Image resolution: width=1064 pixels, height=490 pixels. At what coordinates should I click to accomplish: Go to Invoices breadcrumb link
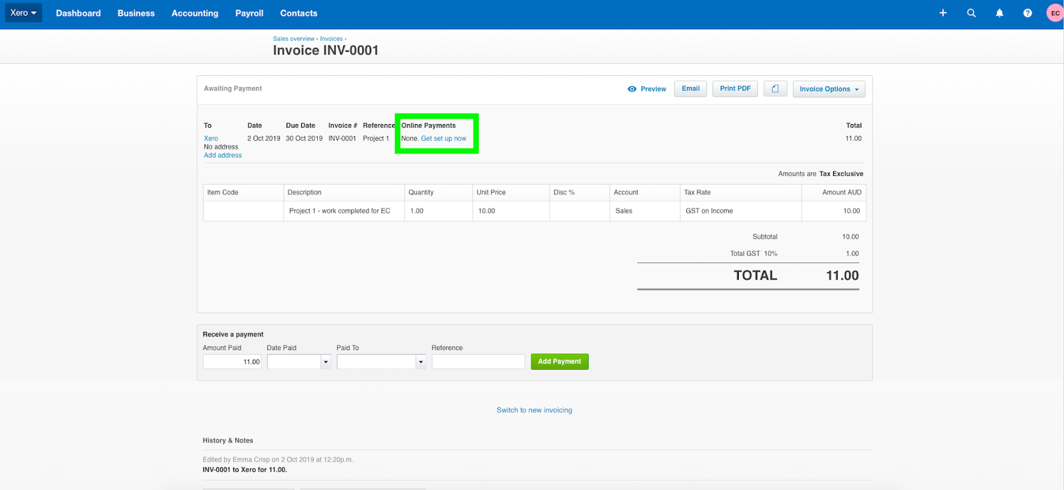coord(331,39)
